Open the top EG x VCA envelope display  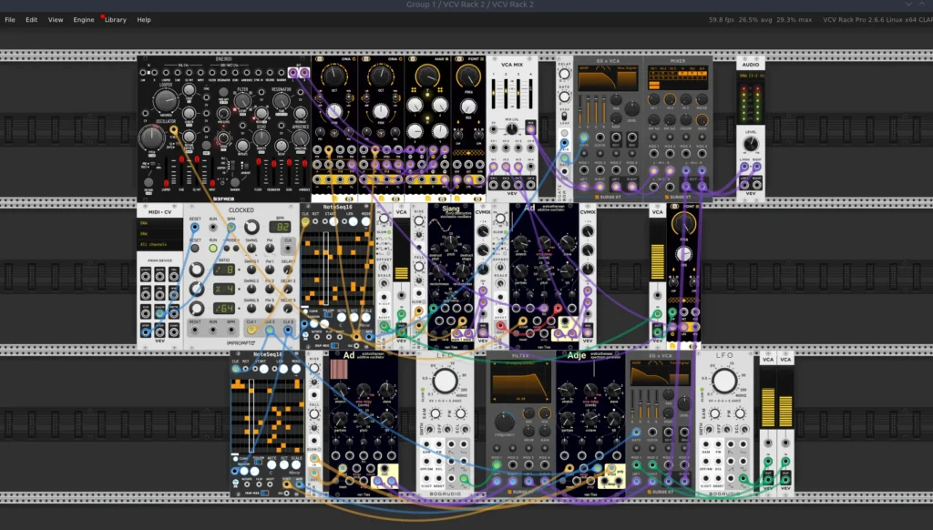click(608, 78)
